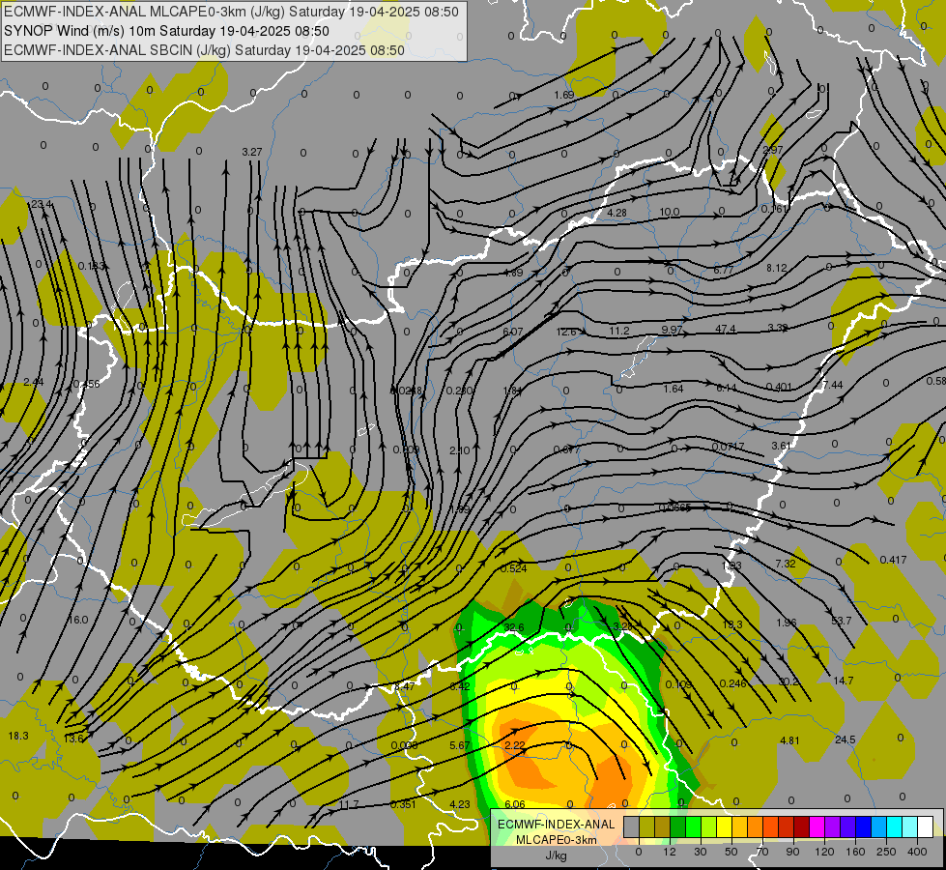Click the map value 3.27
The width and height of the screenshot is (946, 870).
click(x=251, y=152)
